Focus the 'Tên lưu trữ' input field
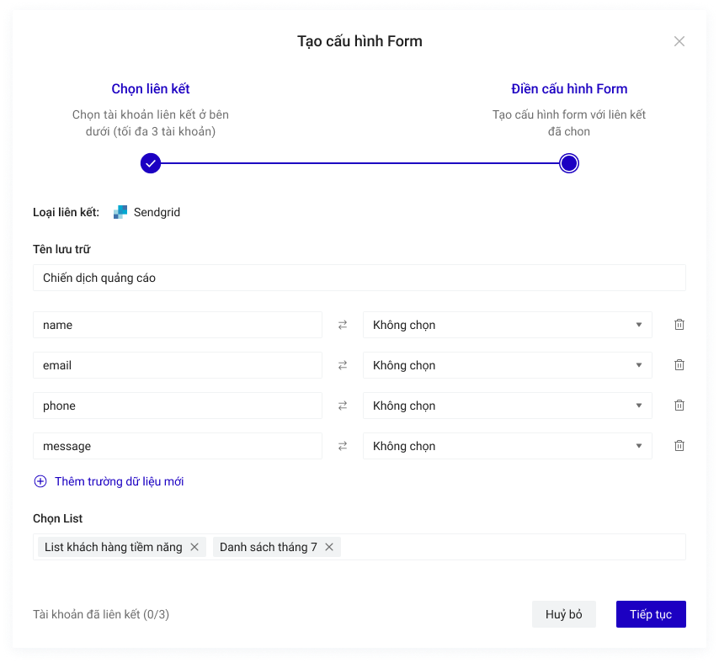This screenshot has width=719, height=663. (359, 278)
